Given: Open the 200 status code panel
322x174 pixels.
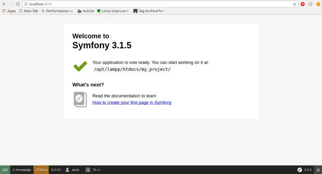Looking at the screenshot, I should [5, 170].
